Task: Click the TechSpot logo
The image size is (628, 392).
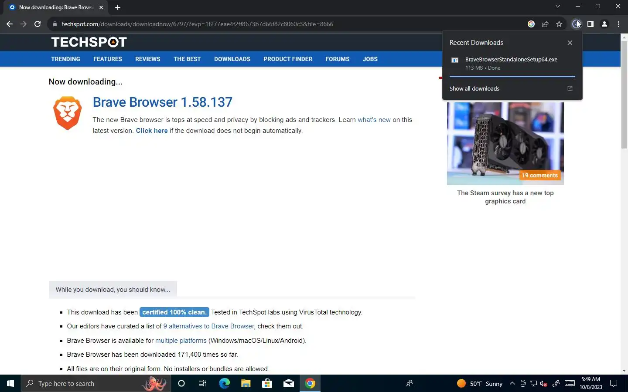Action: tap(89, 42)
